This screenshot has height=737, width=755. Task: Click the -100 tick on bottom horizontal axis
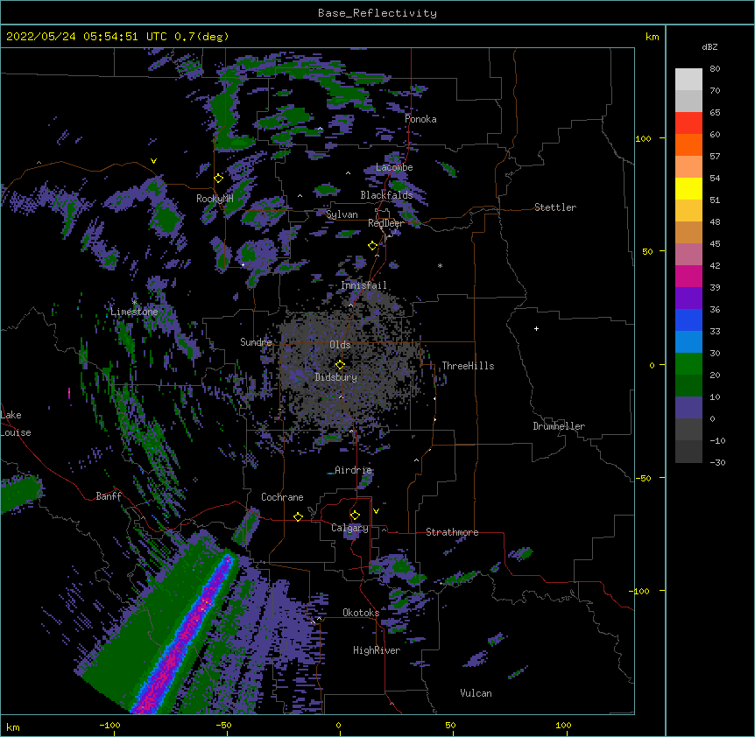point(109,725)
